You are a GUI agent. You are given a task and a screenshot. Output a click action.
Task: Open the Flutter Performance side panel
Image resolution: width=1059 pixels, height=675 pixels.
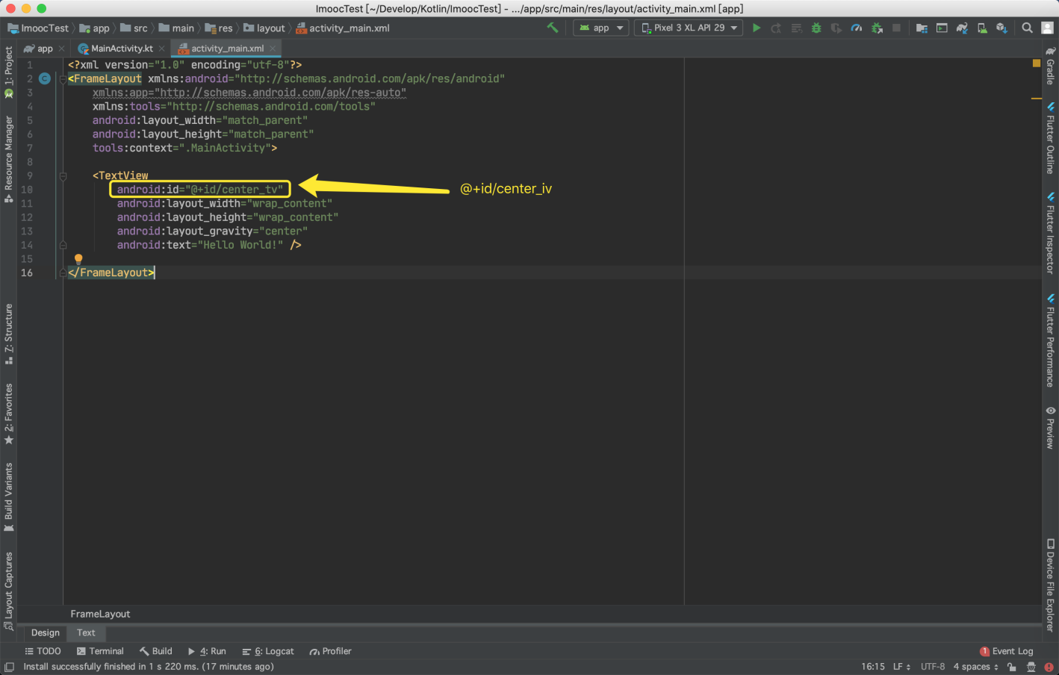point(1050,340)
